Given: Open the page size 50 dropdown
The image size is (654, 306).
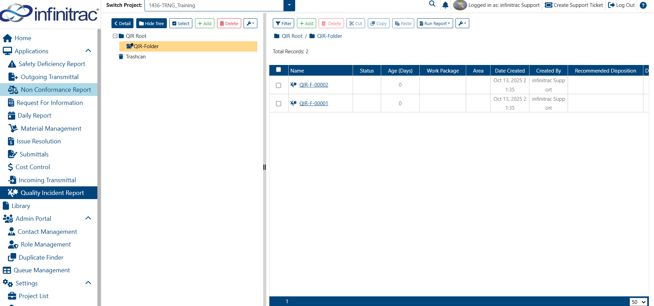Looking at the screenshot, I should click(639, 302).
